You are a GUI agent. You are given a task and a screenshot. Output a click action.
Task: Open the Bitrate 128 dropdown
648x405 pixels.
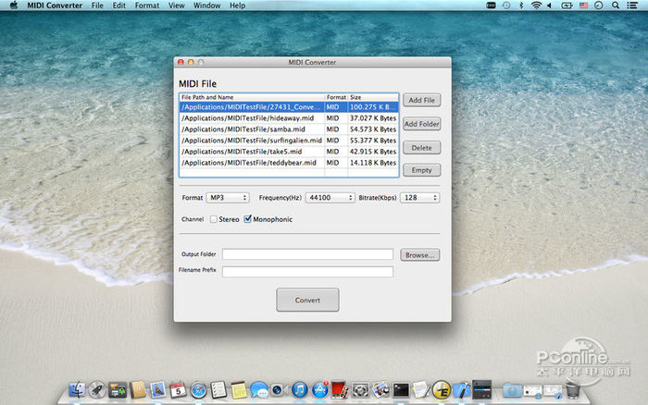click(x=419, y=197)
